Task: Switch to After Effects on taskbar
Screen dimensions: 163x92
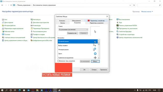Action: (x=51, y=90)
